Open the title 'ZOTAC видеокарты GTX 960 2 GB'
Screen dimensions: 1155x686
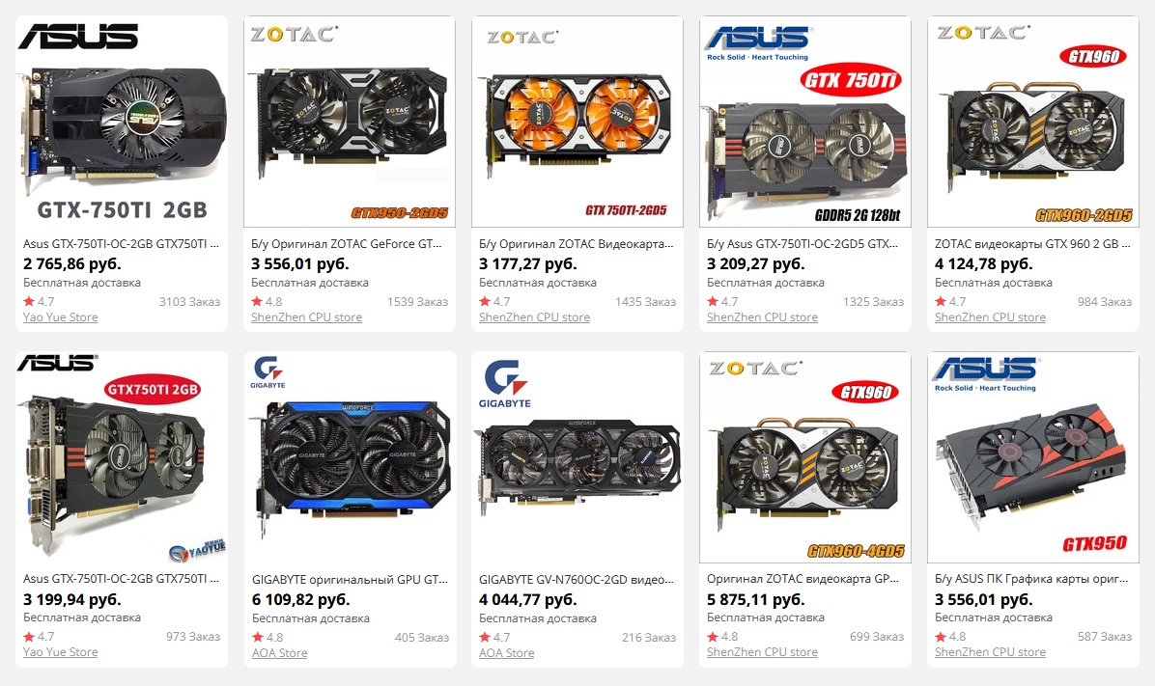click(1032, 244)
